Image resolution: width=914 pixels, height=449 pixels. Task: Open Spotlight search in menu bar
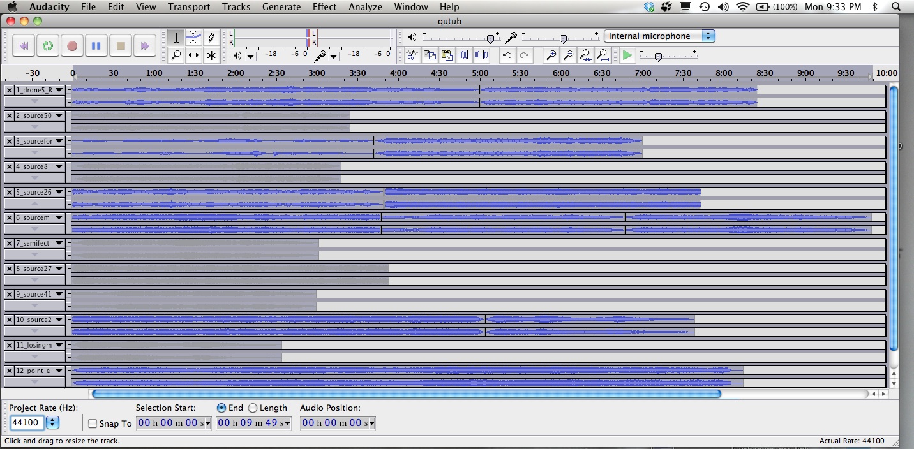click(895, 6)
